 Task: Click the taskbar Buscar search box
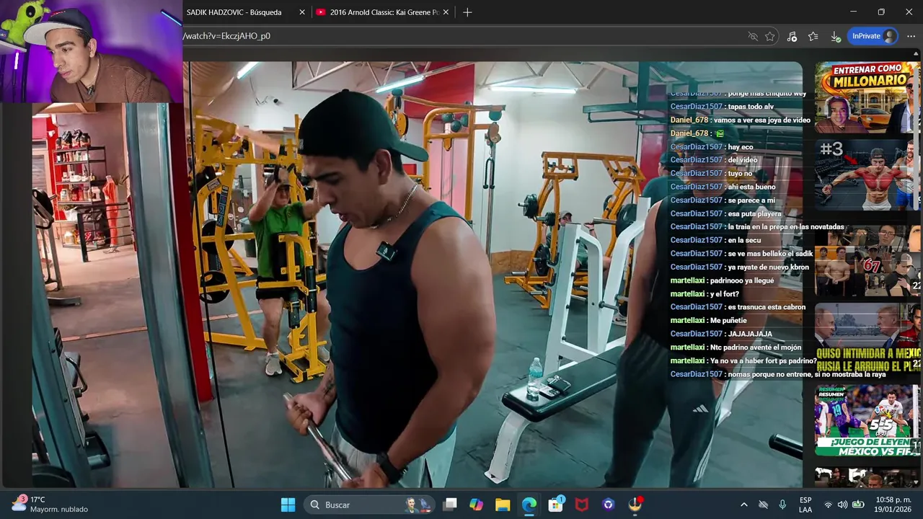coord(369,505)
